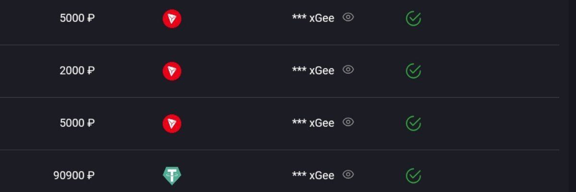Click the 2000 ₽ amount
The height and width of the screenshot is (192, 576).
click(77, 71)
